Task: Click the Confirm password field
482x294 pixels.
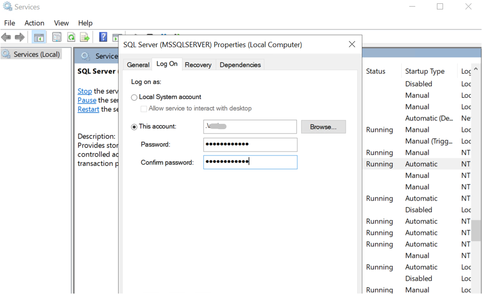Action: coord(250,162)
